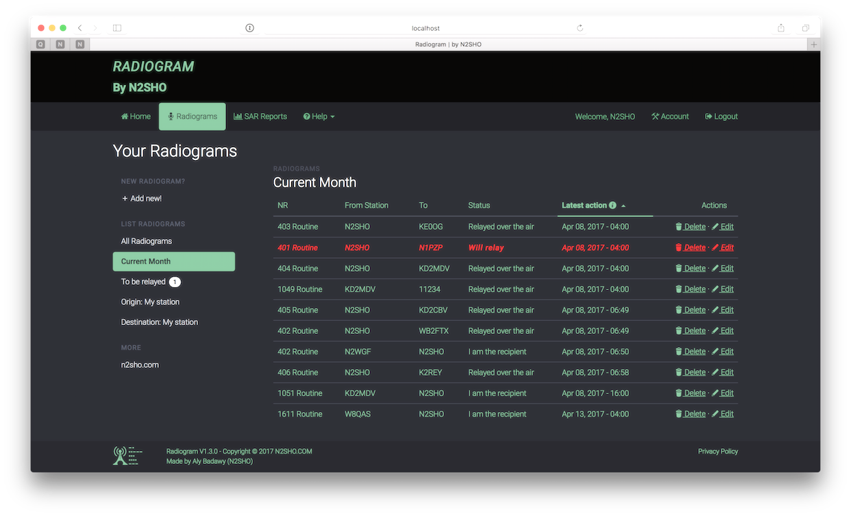Delete the 1051 Routine radiogram
The height and width of the screenshot is (516, 851).
point(691,394)
